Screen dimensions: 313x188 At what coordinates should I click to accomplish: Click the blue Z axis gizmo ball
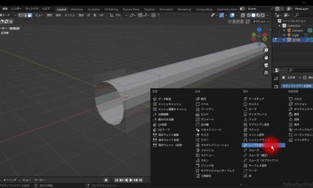[x=259, y=30]
